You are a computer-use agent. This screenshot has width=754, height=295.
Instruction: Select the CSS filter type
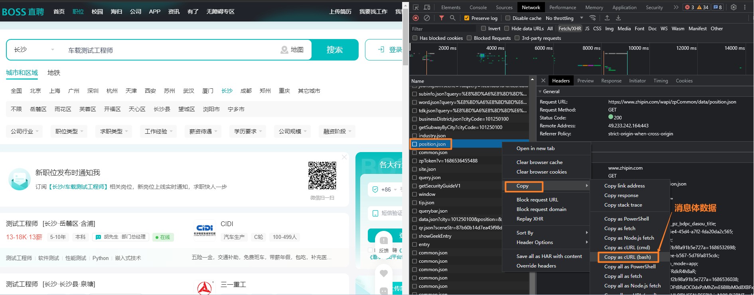point(597,29)
